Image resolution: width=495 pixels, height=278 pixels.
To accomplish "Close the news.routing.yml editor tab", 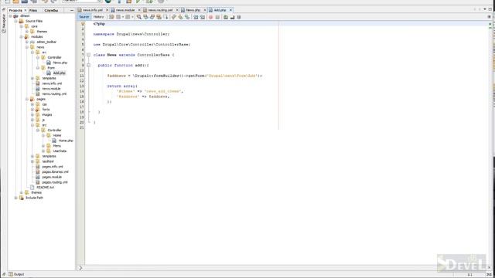I will [x=177, y=10].
